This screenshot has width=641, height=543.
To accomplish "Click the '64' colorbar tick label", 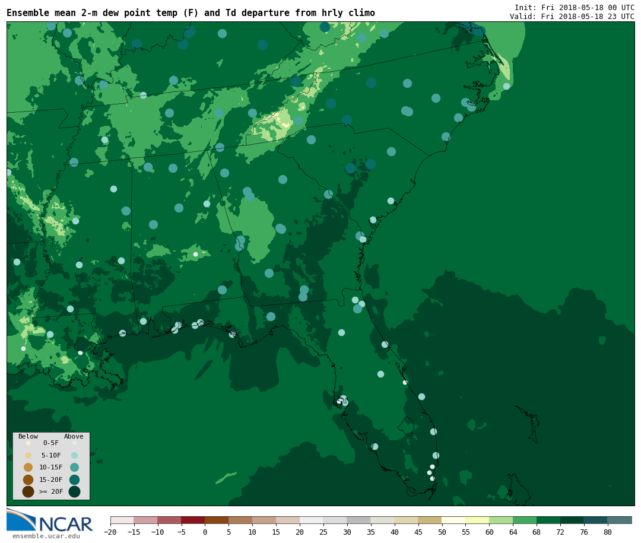I will pos(513,532).
